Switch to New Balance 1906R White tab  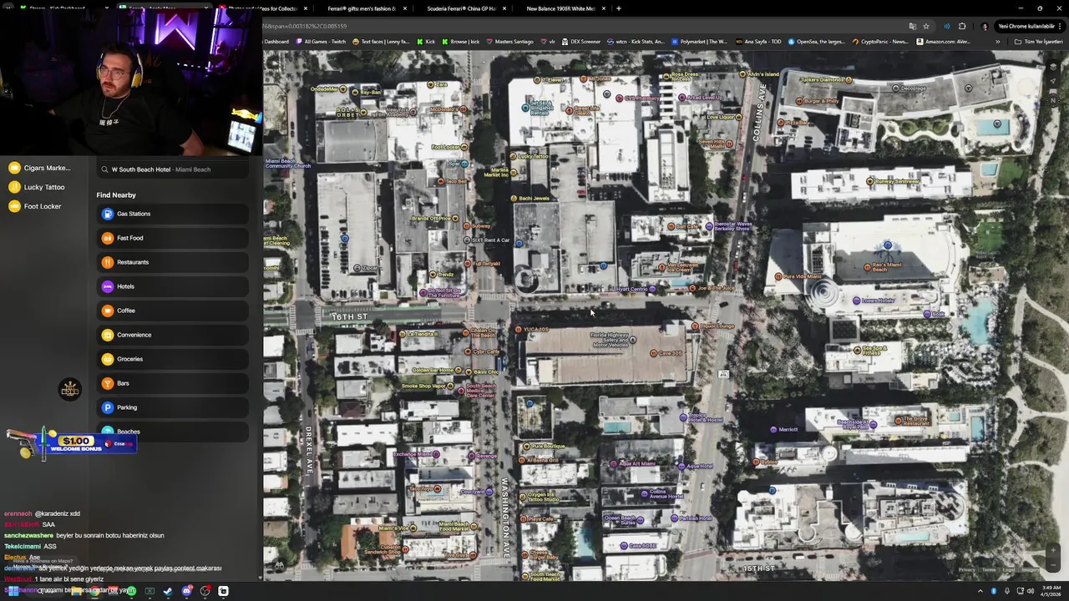pos(561,8)
